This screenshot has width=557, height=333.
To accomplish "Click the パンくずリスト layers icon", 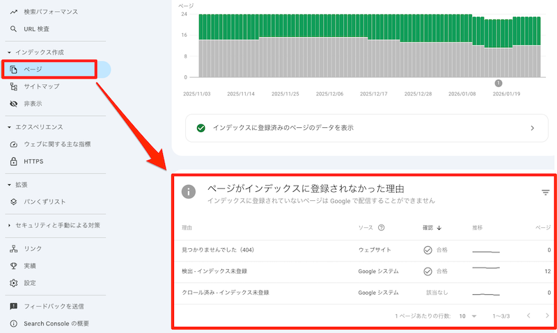I will point(14,202).
